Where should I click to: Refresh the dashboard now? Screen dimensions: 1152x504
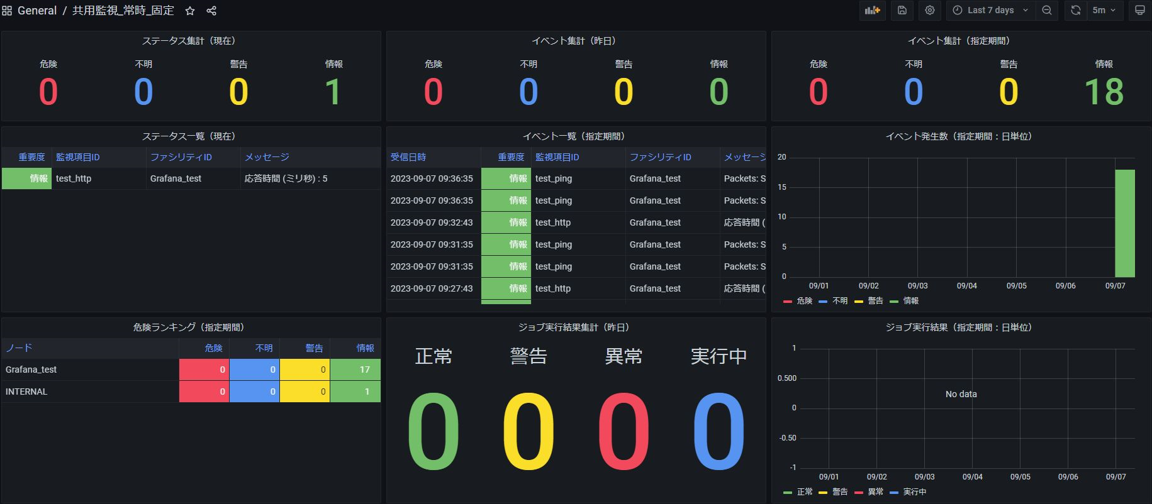(x=1076, y=10)
